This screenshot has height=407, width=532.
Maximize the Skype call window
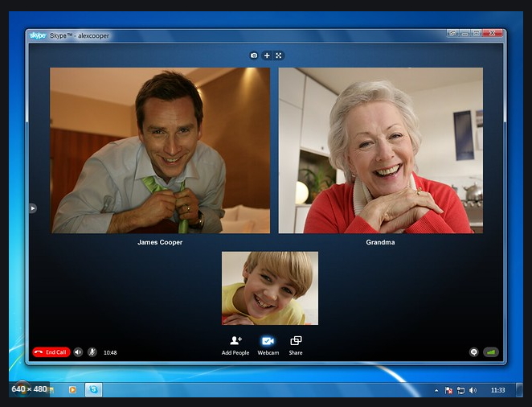pos(476,33)
